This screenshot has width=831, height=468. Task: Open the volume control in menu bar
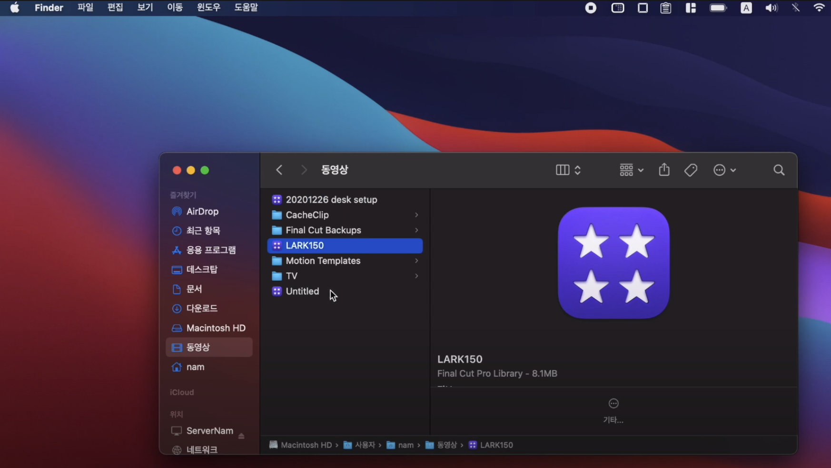pos(772,8)
